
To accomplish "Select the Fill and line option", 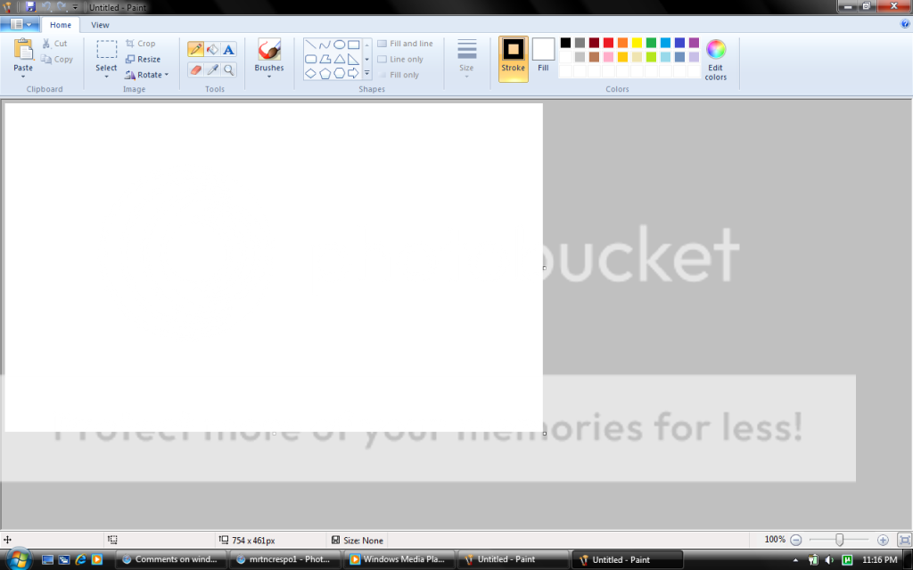I will click(x=405, y=44).
